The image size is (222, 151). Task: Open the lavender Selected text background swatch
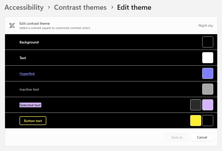point(207,105)
